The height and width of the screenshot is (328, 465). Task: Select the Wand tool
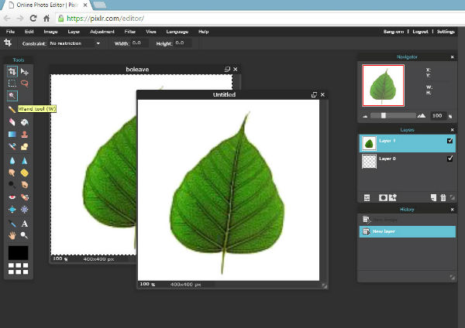[x=12, y=96]
